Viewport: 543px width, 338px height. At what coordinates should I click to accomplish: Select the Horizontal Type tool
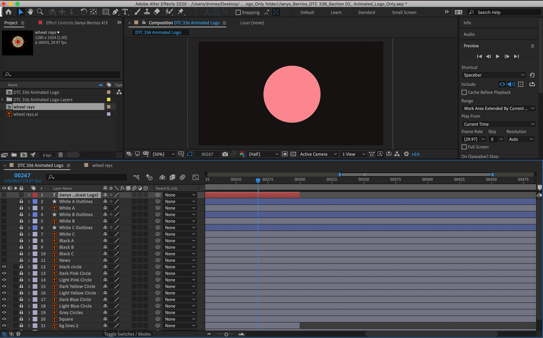[x=125, y=12]
